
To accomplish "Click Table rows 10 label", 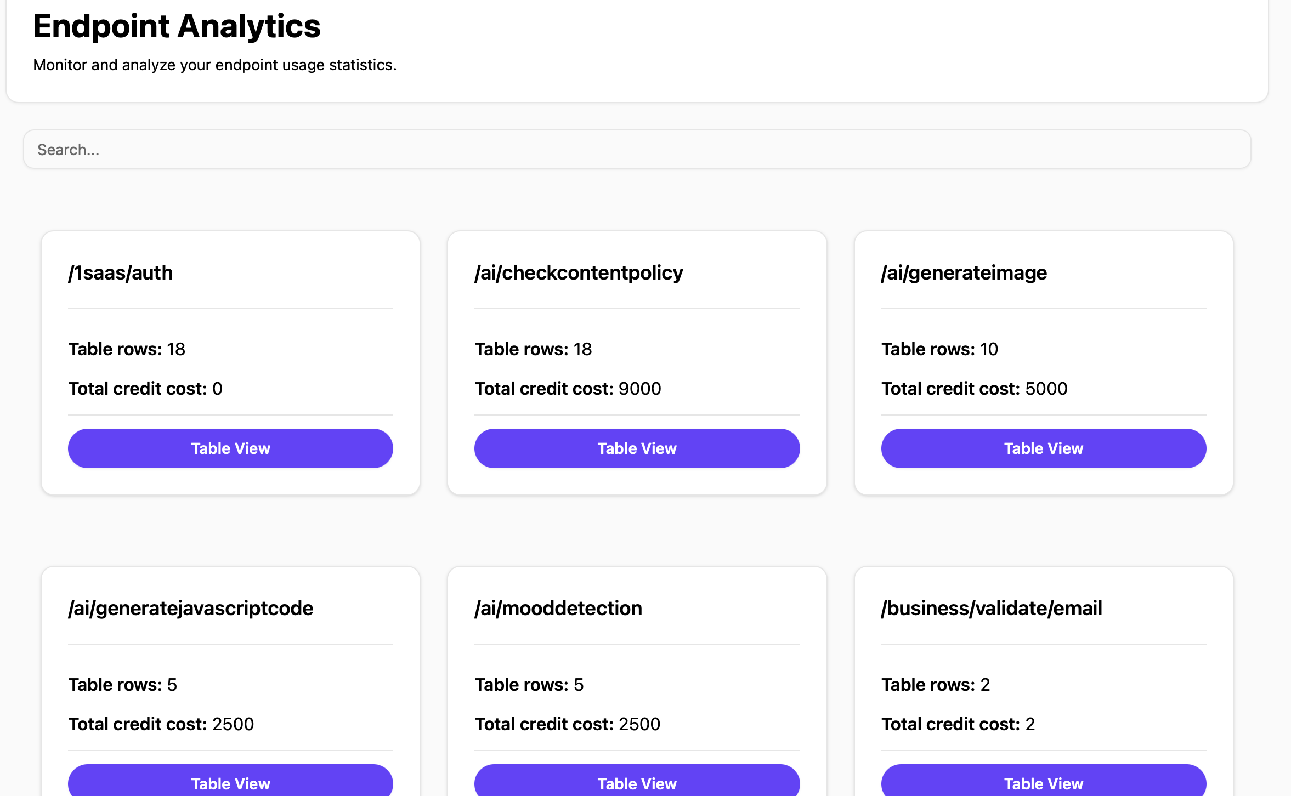I will 939,349.
